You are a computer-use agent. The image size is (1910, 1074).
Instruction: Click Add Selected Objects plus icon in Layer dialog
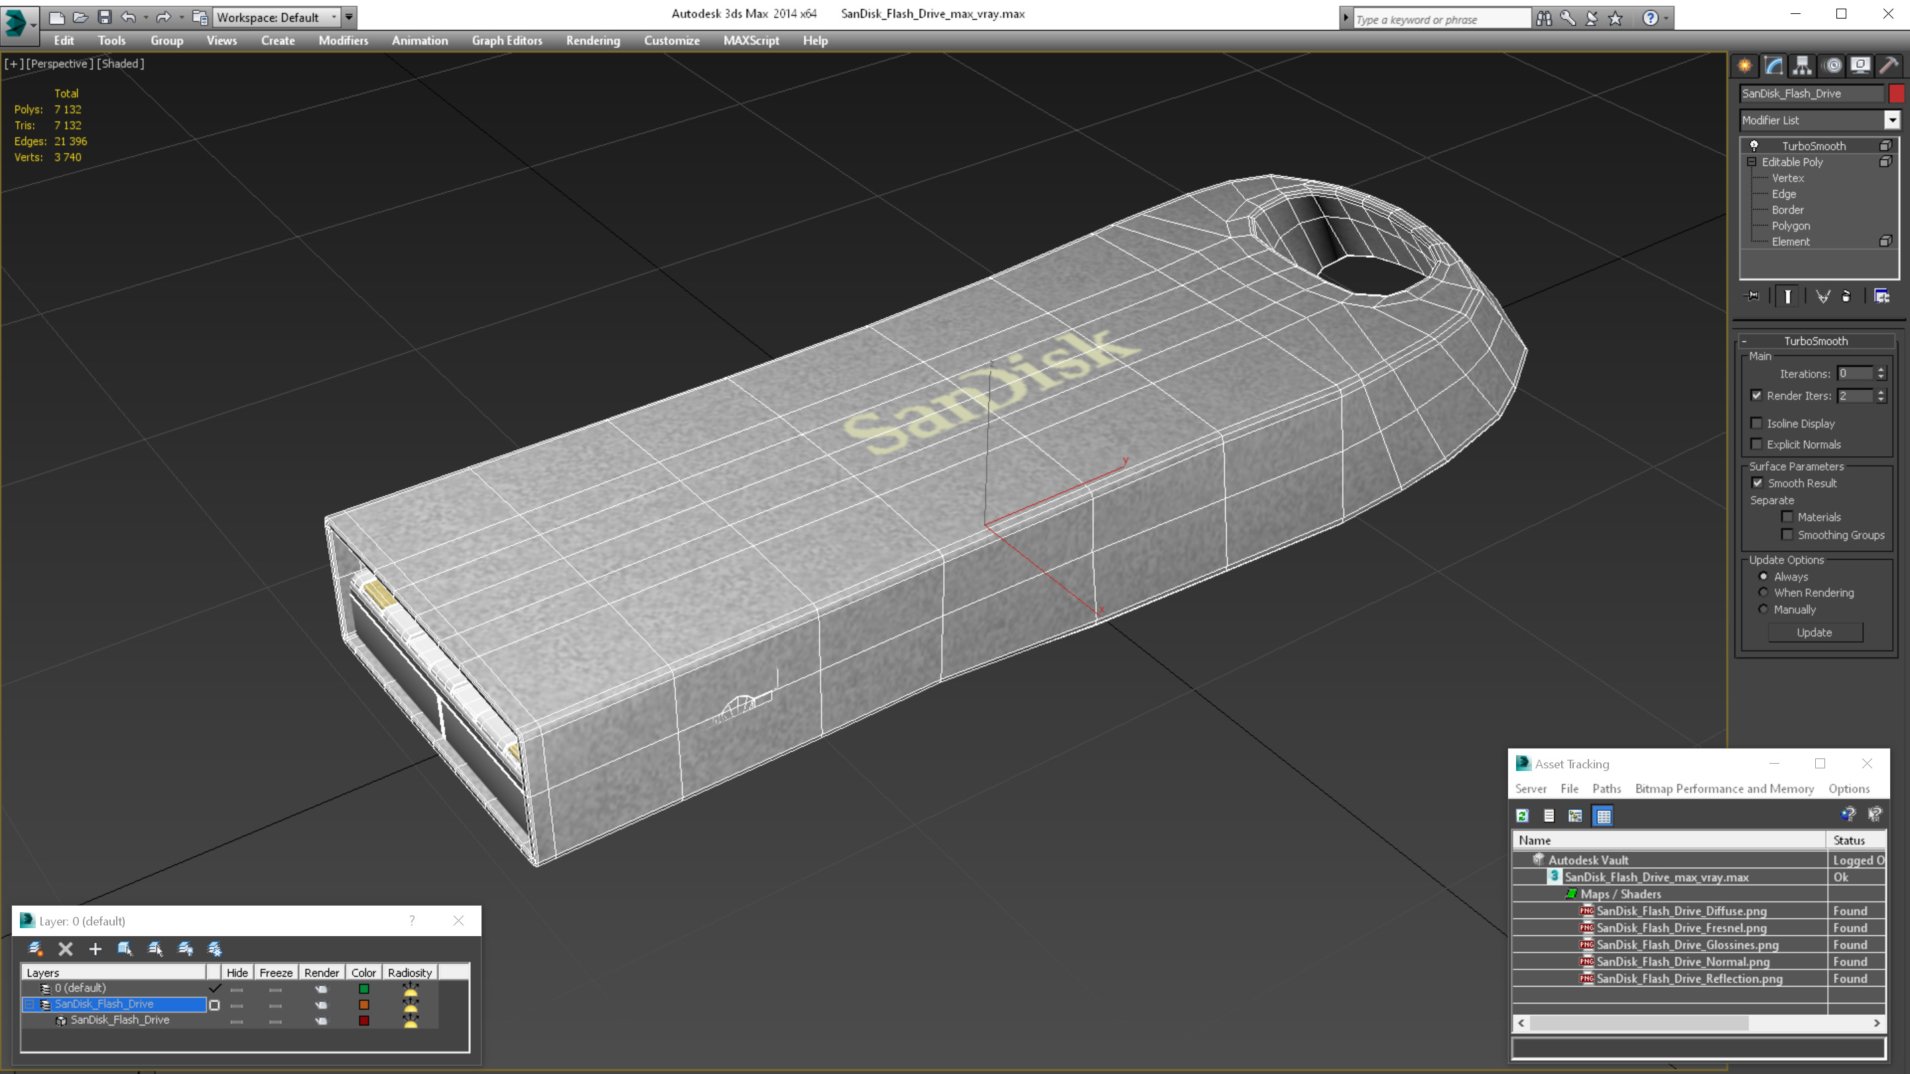(95, 949)
